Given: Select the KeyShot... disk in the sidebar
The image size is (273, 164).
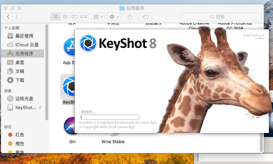Looking at the screenshot, I should [22, 107].
